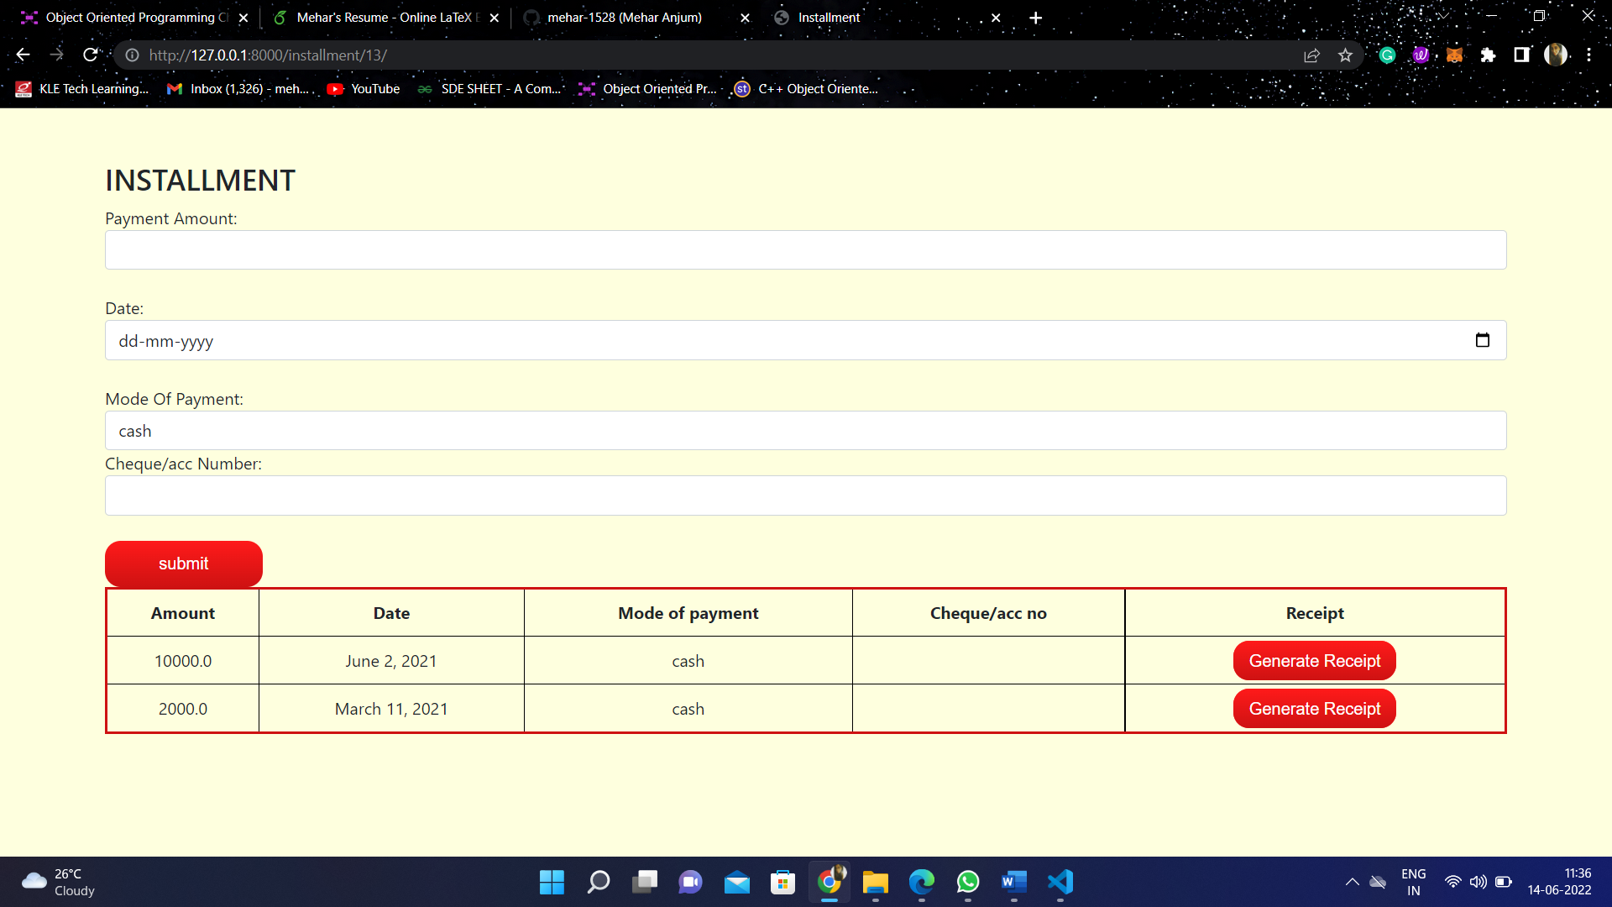Launch WhatsApp from the taskbar
The height and width of the screenshot is (907, 1612).
(x=968, y=883)
